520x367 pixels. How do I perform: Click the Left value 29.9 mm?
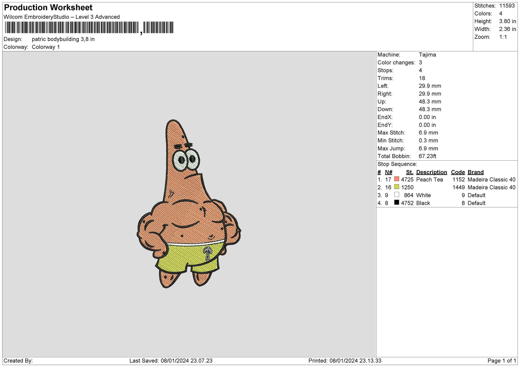430,86
